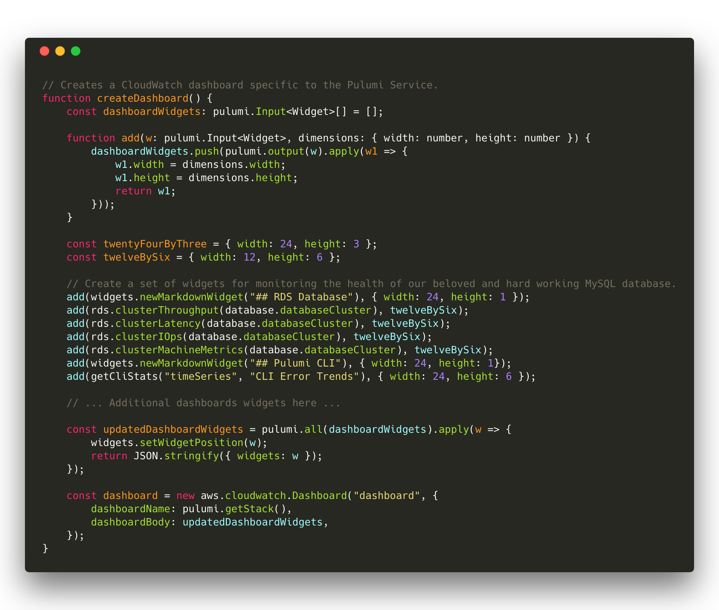Click the dashboardName property key

[x=130, y=509]
